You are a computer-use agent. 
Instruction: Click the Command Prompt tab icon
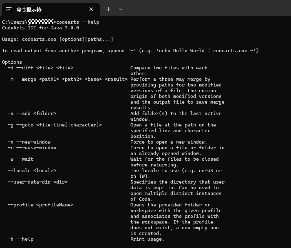9,9
